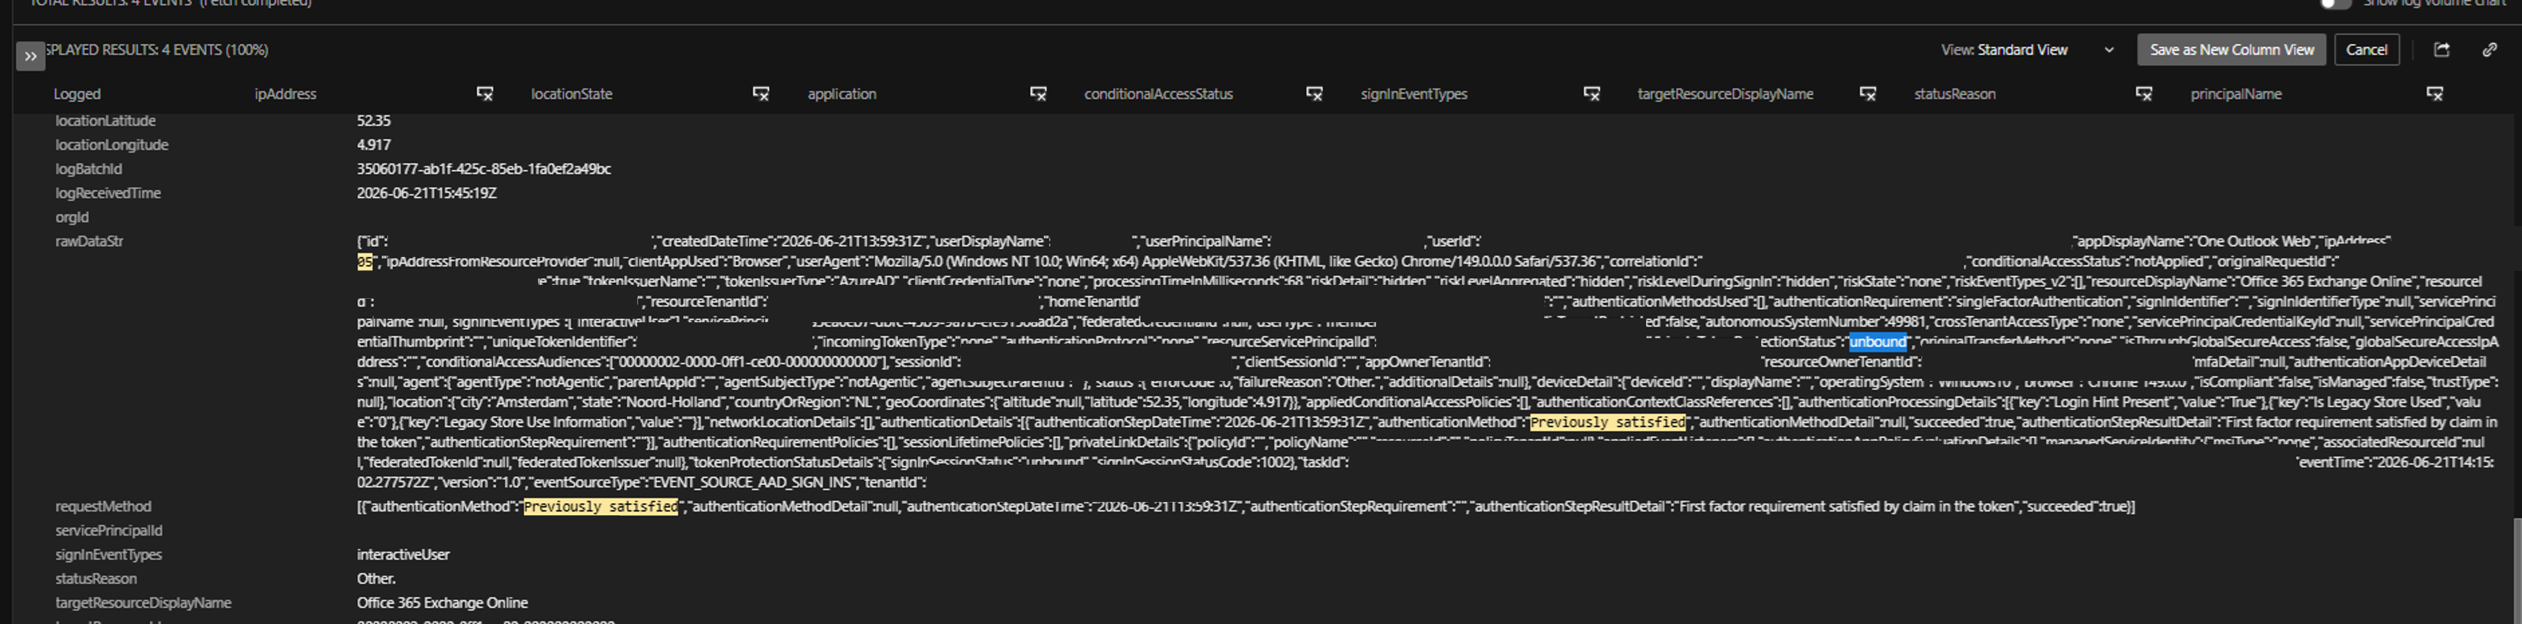This screenshot has height=624, width=2522.
Task: Expand the side panel with the double-chevron button
Action: coord(30,57)
